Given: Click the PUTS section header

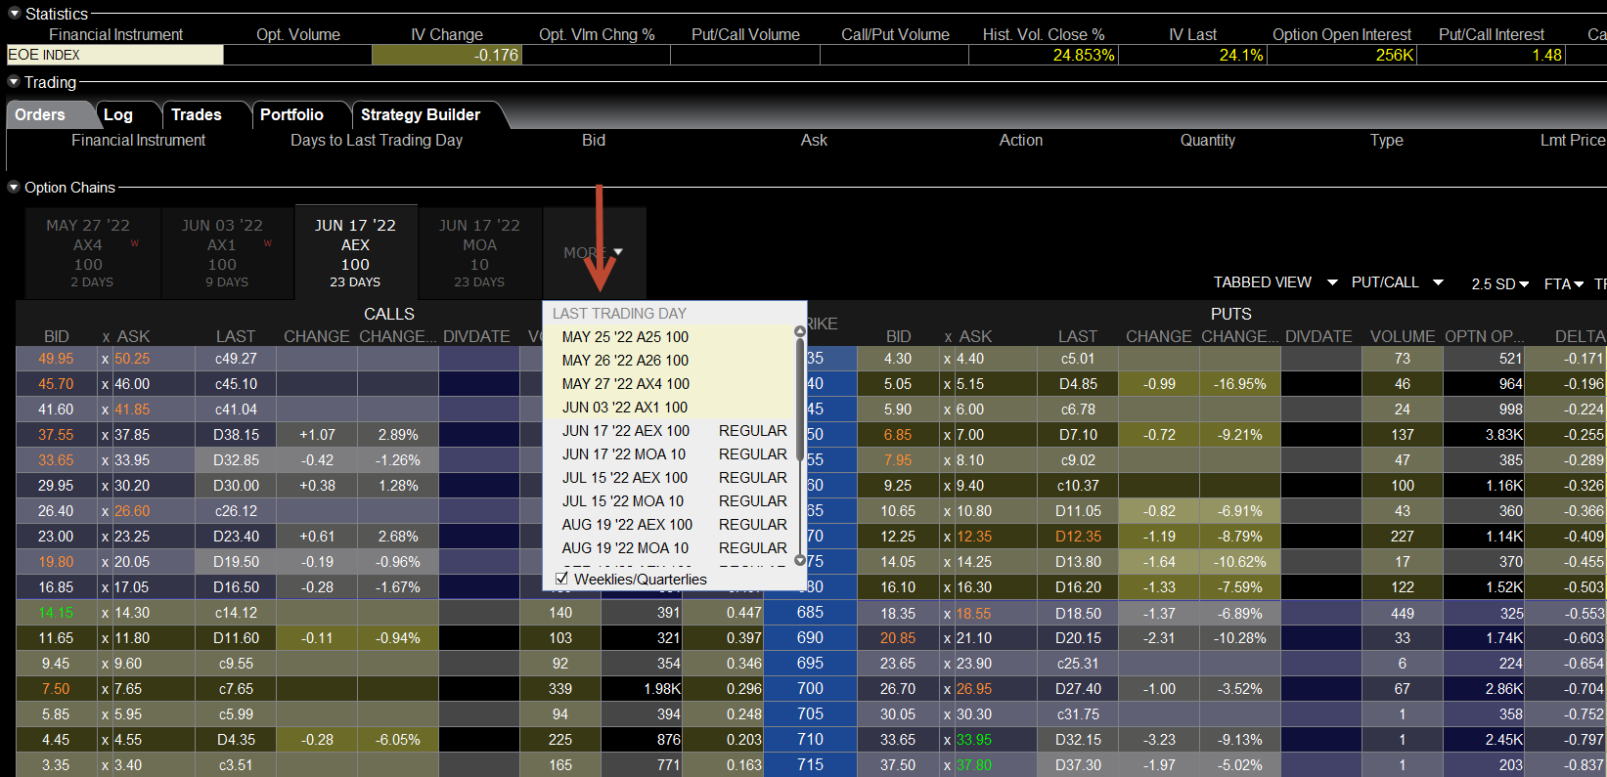Looking at the screenshot, I should click(x=1231, y=314).
